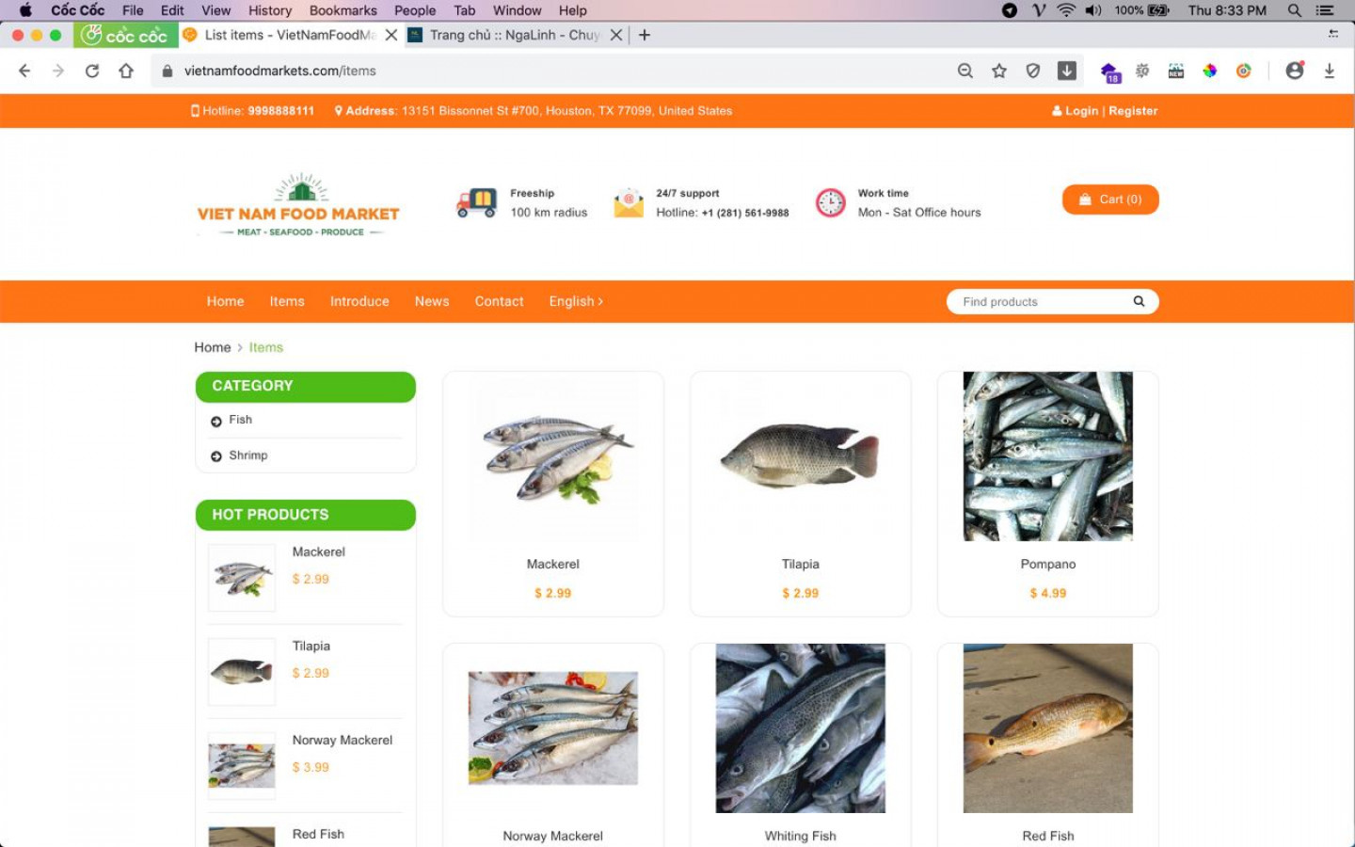Click the Pompano product title

click(1048, 564)
